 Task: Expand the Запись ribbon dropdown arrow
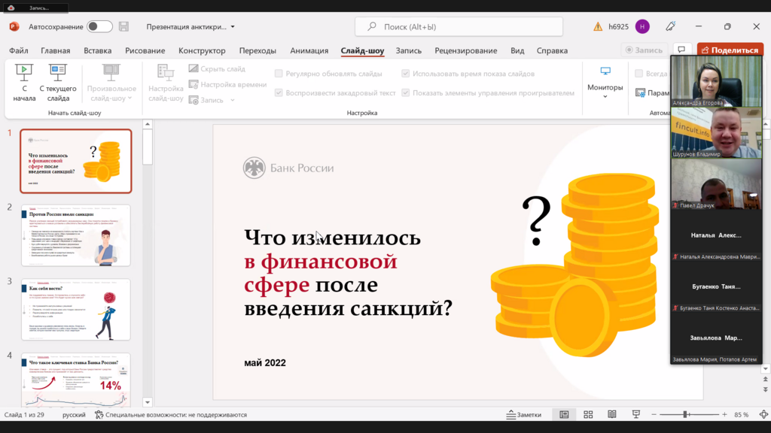coord(233,100)
